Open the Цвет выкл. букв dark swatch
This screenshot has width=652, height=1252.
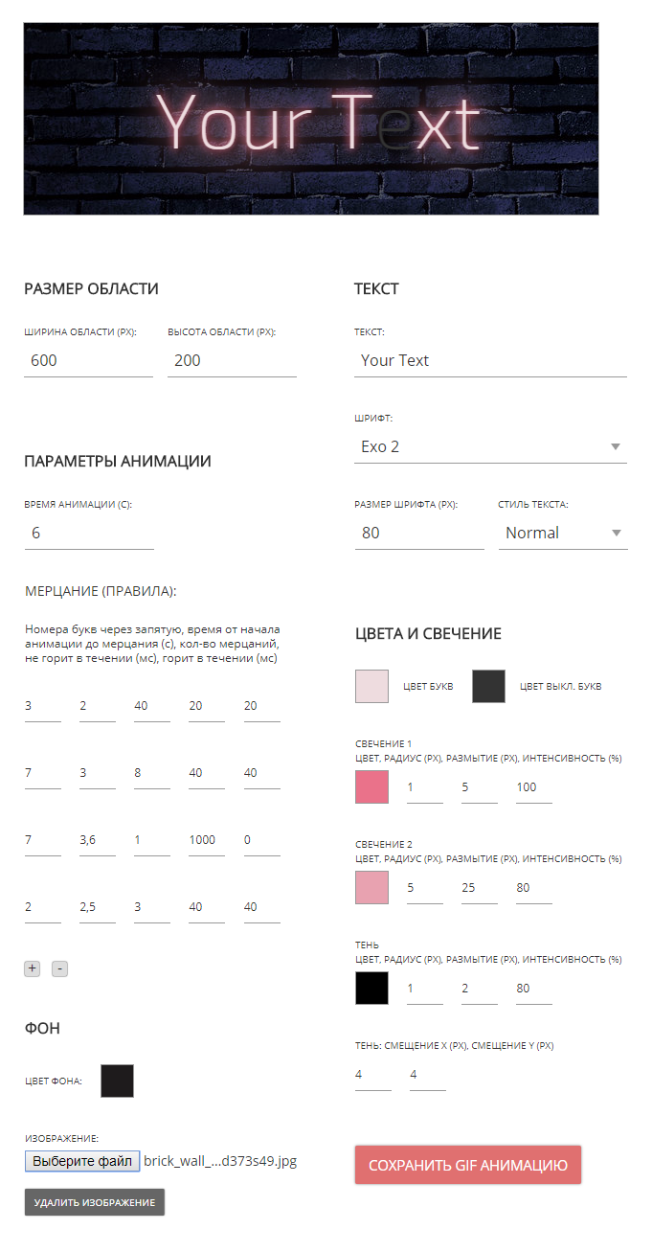[488, 687]
